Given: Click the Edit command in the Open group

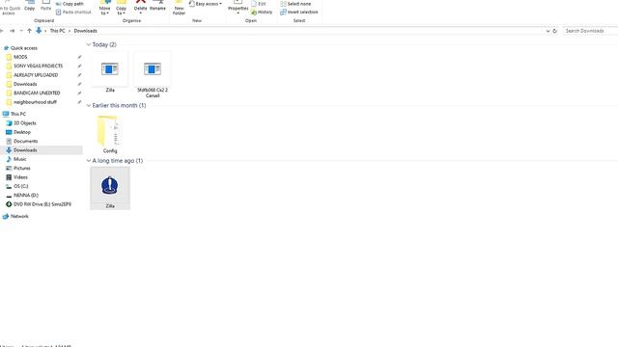Looking at the screenshot, I should 259,4.
